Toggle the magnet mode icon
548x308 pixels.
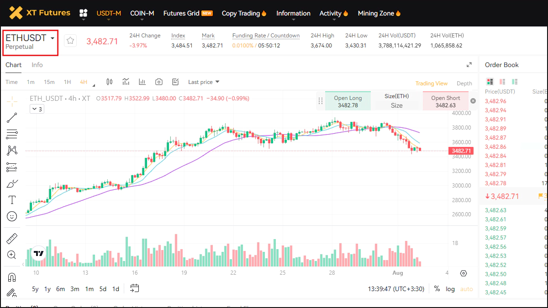click(x=12, y=277)
